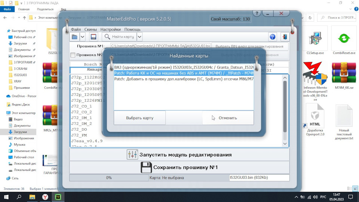Select J72_CO_1 in the firmware list
The width and height of the screenshot is (359, 202).
pyautogui.click(x=82, y=106)
